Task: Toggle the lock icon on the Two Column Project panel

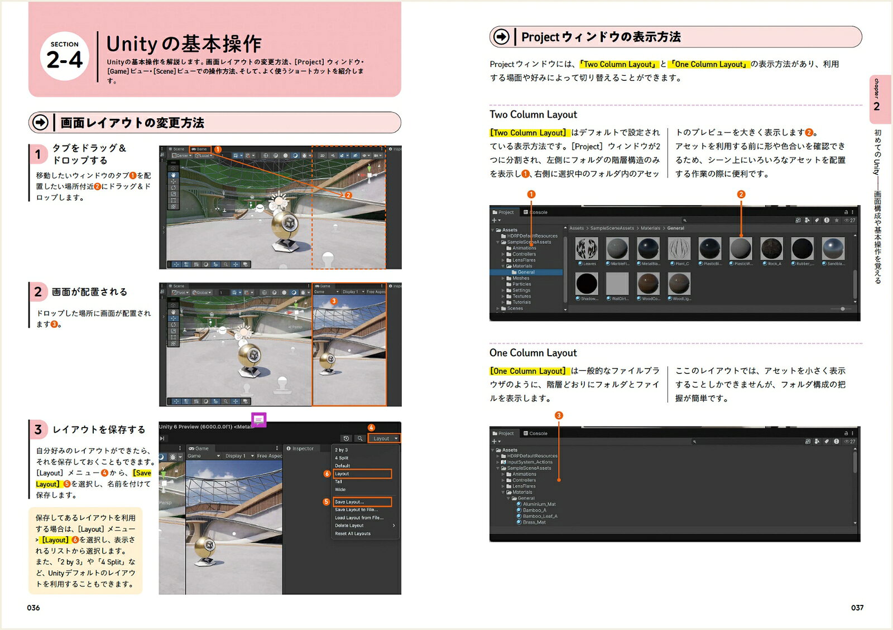Action: coord(846,212)
